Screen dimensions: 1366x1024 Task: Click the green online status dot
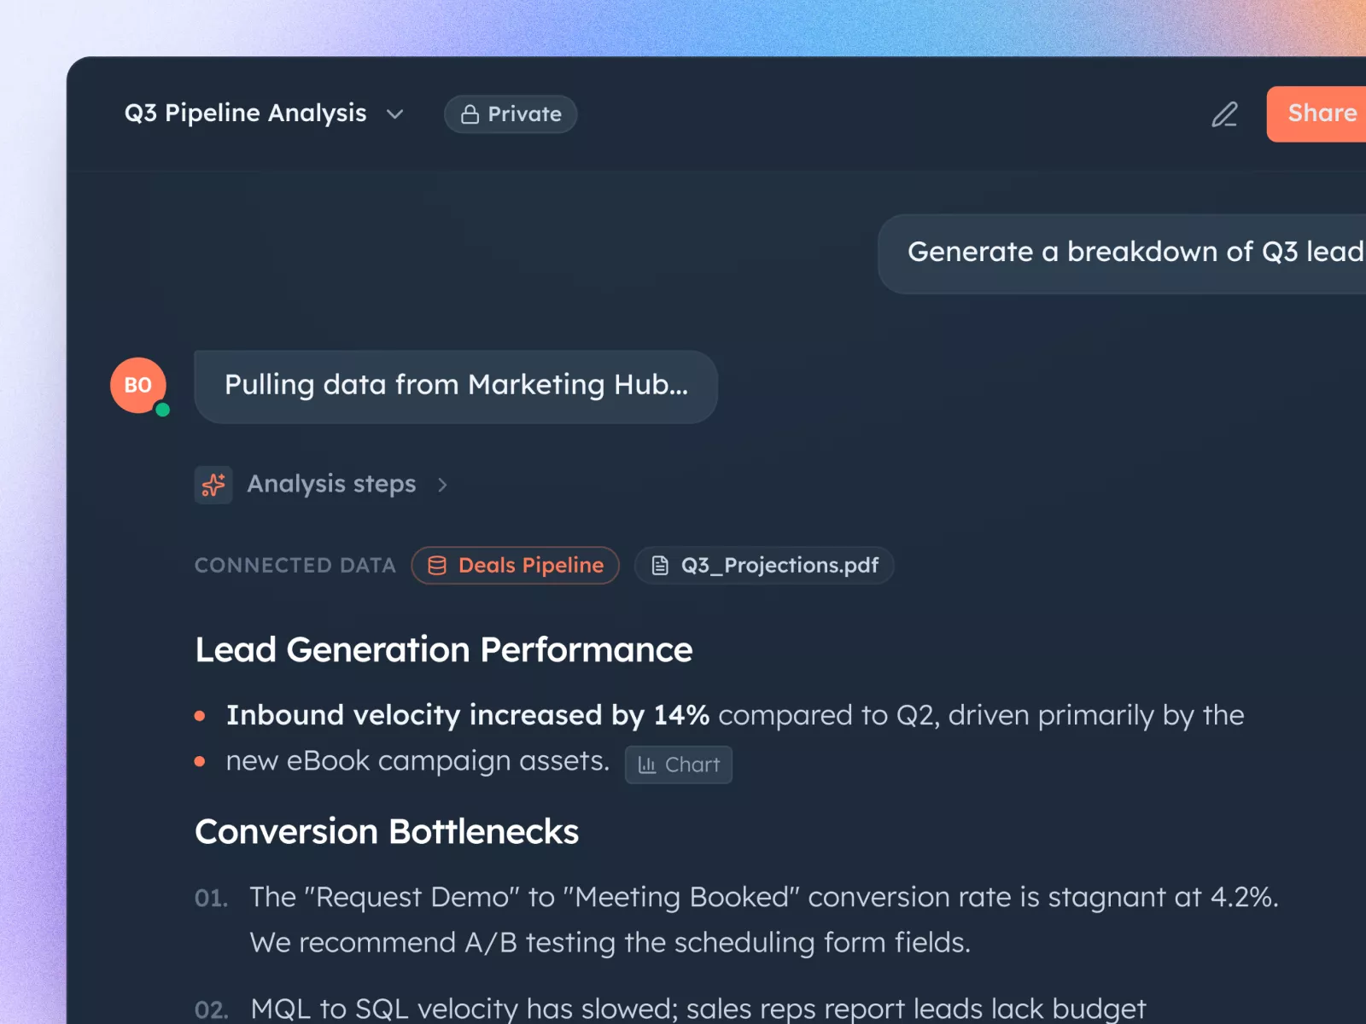click(163, 410)
